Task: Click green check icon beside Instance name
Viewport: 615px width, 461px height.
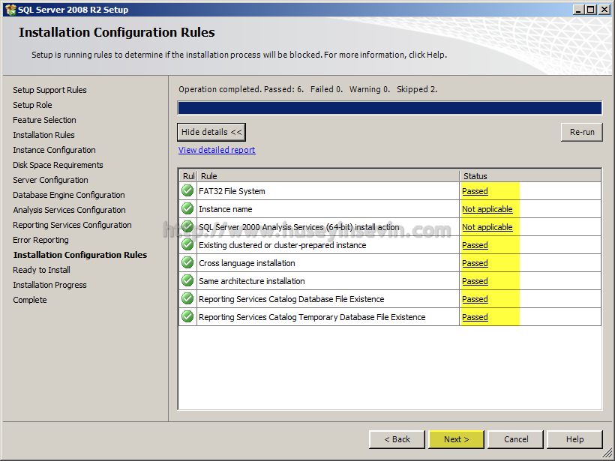Action: tap(187, 209)
